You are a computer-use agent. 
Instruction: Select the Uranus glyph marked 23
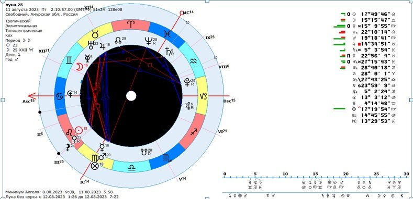tap(91, 45)
